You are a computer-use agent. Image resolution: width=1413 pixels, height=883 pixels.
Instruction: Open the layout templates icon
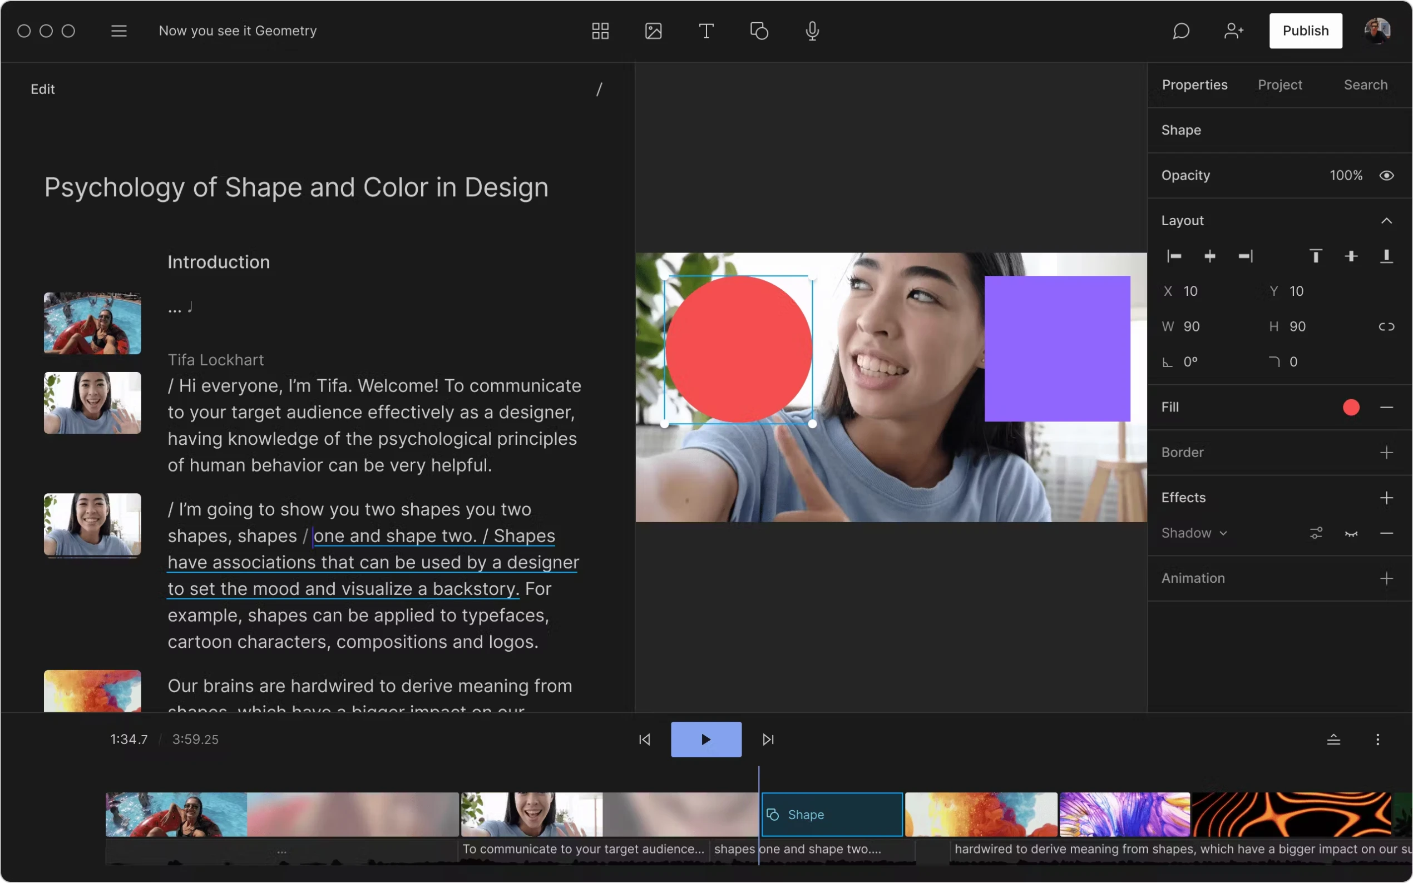pos(599,31)
